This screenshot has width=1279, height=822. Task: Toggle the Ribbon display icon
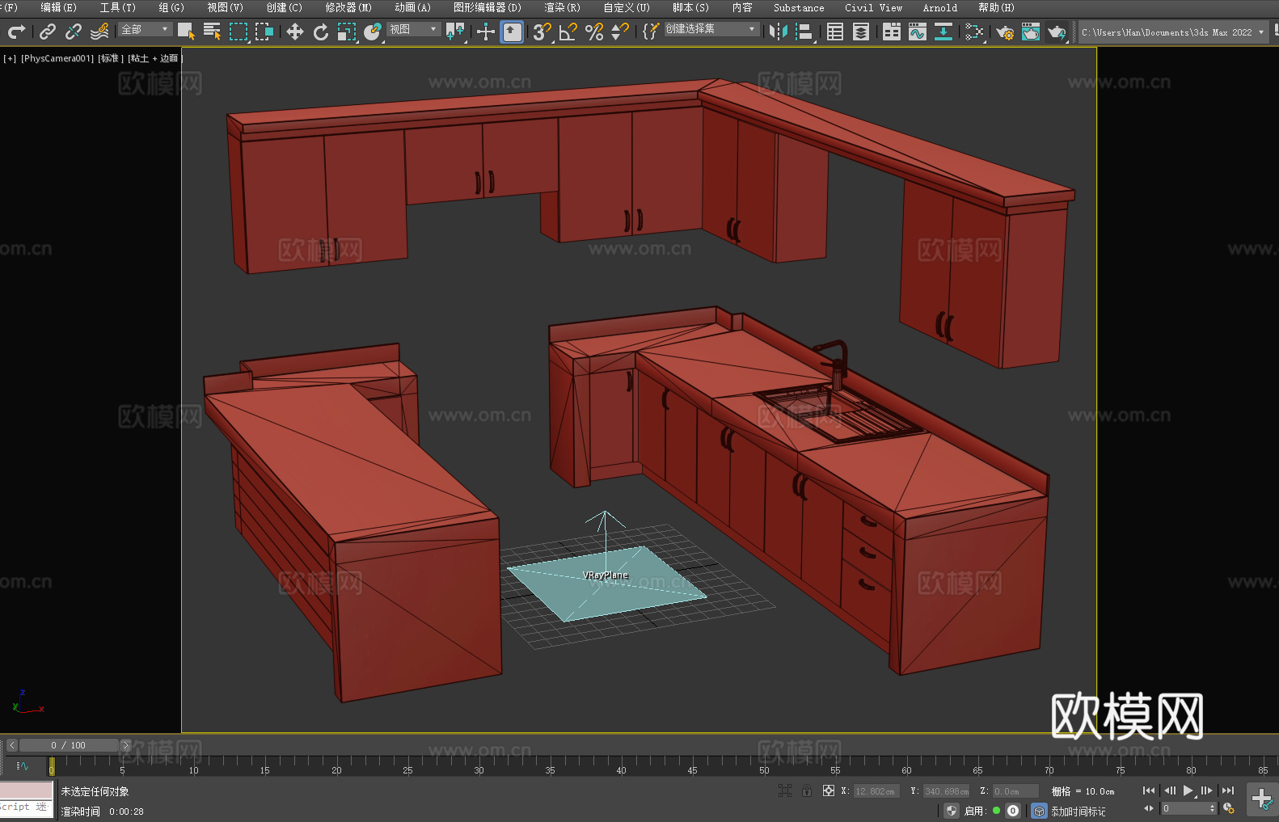click(x=892, y=32)
